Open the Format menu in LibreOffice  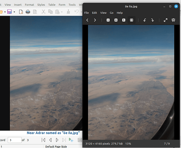[x=29, y=5]
